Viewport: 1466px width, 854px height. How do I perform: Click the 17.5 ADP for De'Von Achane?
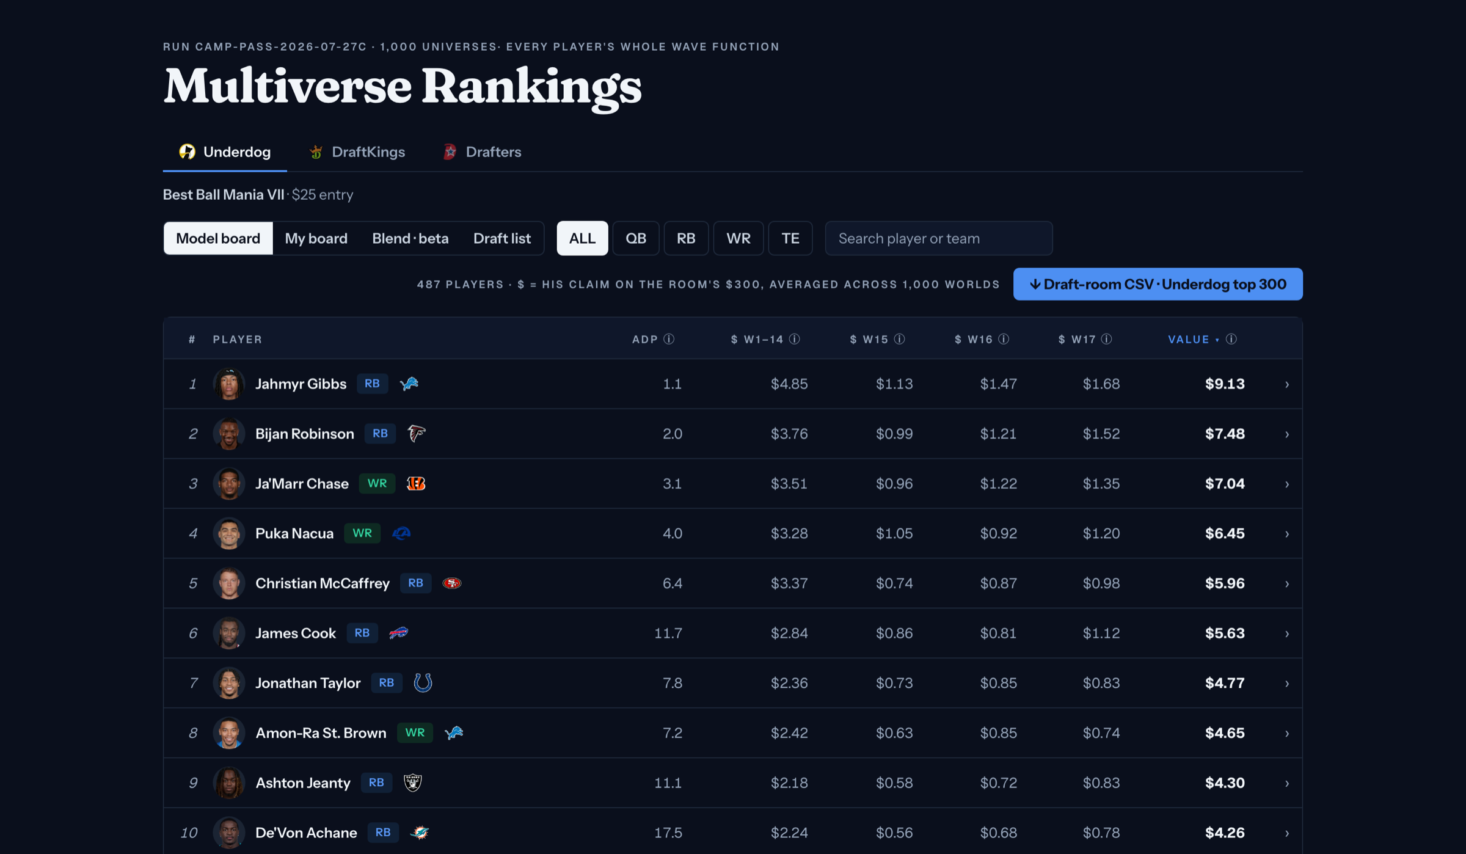point(668,833)
